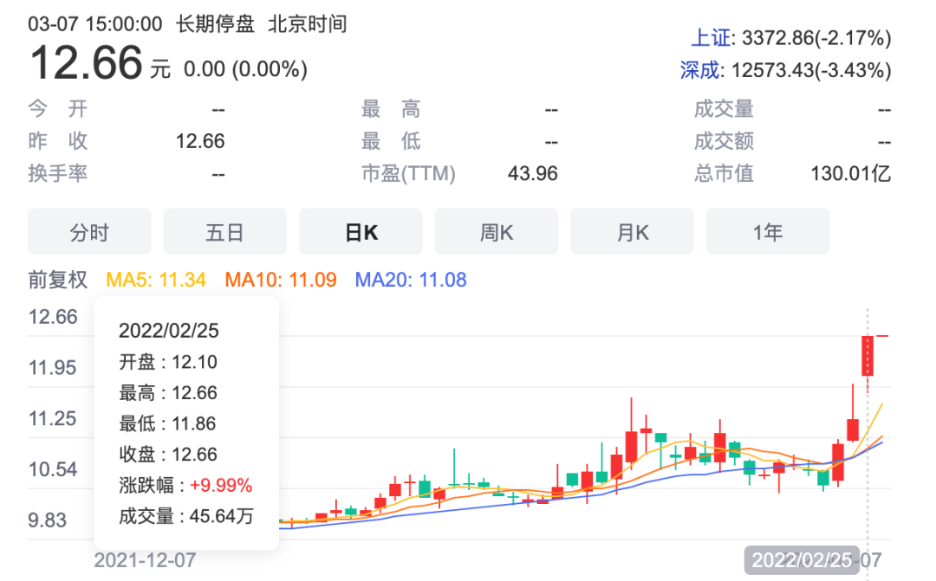Screen dimensions: 936x581
Task: Open the 上证 index link
Action: tap(710, 37)
